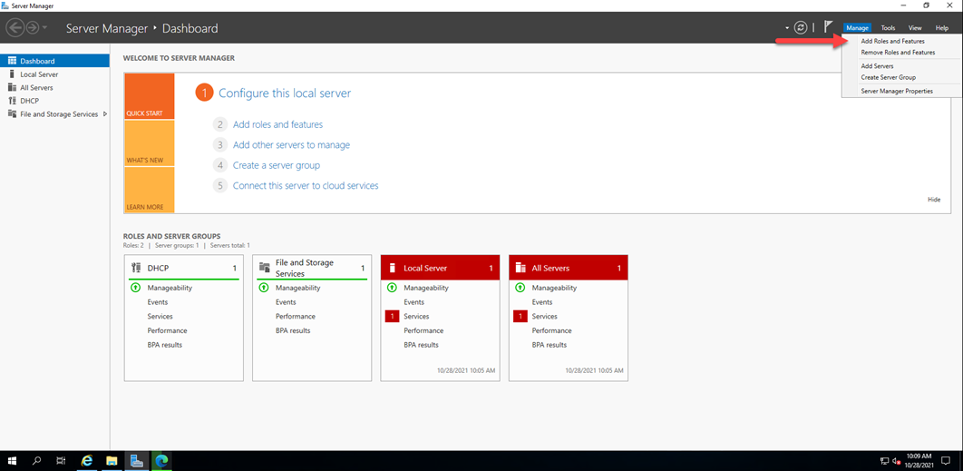Click Connect this server to cloud services
This screenshot has width=963, height=471.
pos(306,185)
